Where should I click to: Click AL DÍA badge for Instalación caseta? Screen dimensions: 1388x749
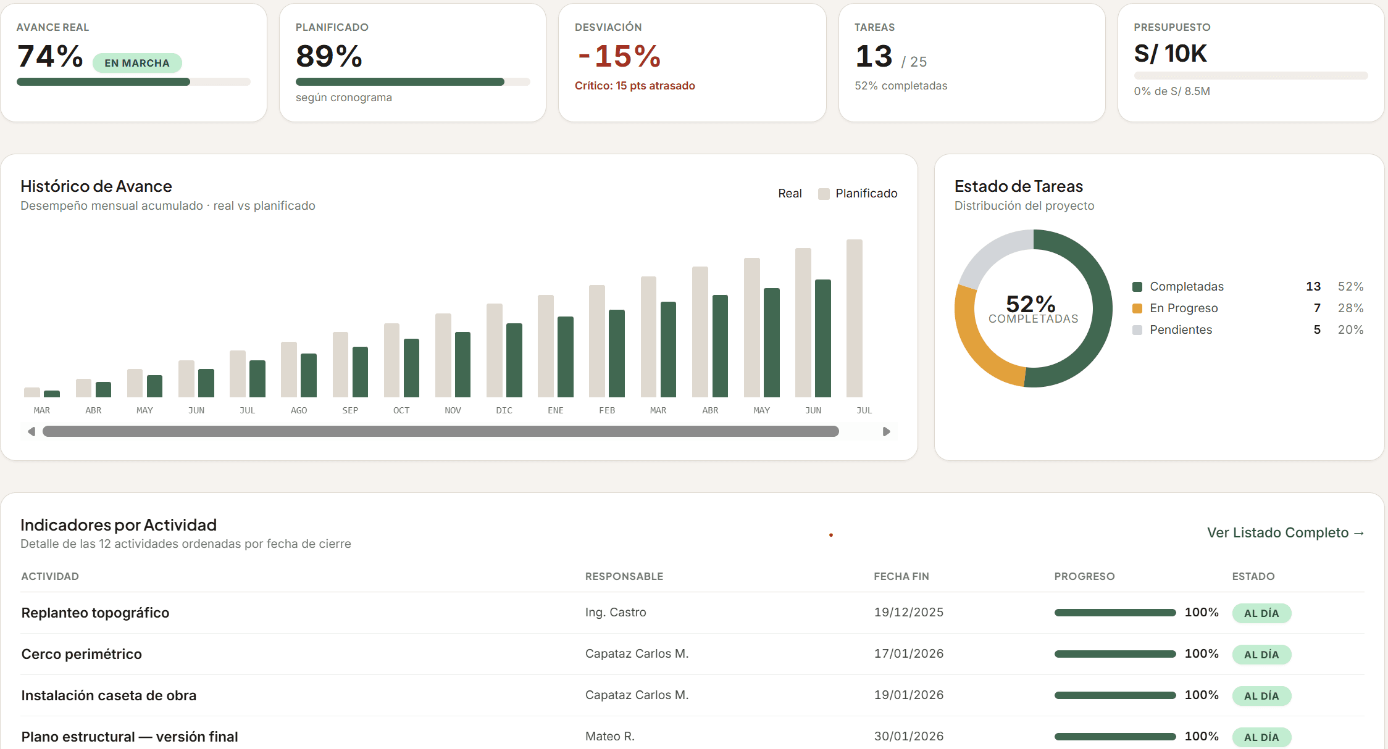click(x=1261, y=696)
